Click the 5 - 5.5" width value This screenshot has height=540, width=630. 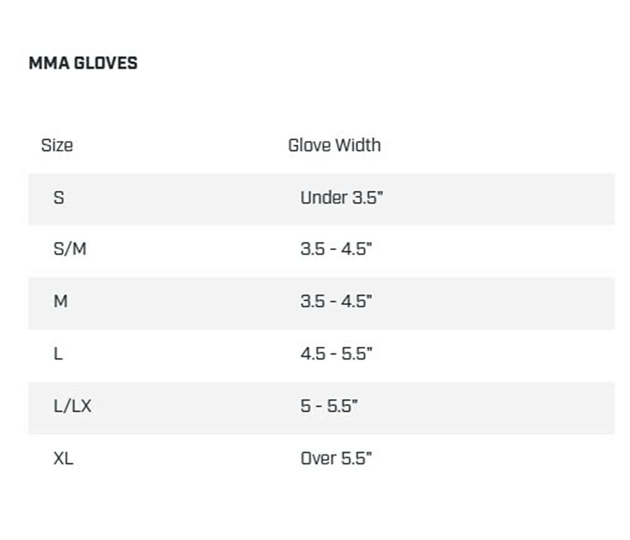pyautogui.click(x=329, y=406)
